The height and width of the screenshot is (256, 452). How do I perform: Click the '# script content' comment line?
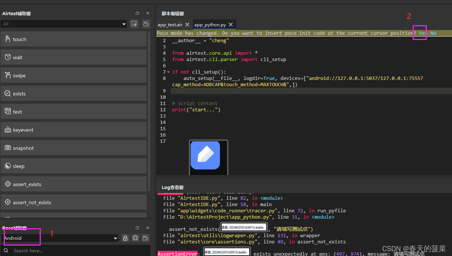195,104
